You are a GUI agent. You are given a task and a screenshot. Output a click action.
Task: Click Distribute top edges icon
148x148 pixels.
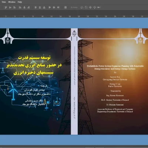click(36, 7)
